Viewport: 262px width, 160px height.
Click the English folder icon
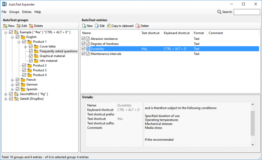(23, 37)
